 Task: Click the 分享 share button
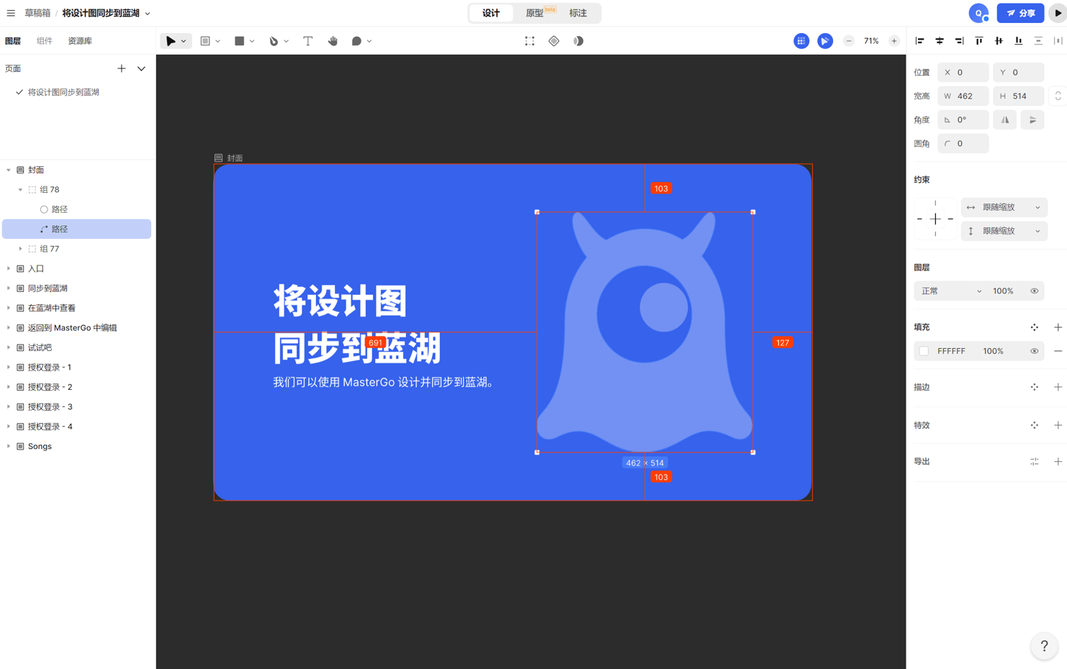tap(1021, 13)
